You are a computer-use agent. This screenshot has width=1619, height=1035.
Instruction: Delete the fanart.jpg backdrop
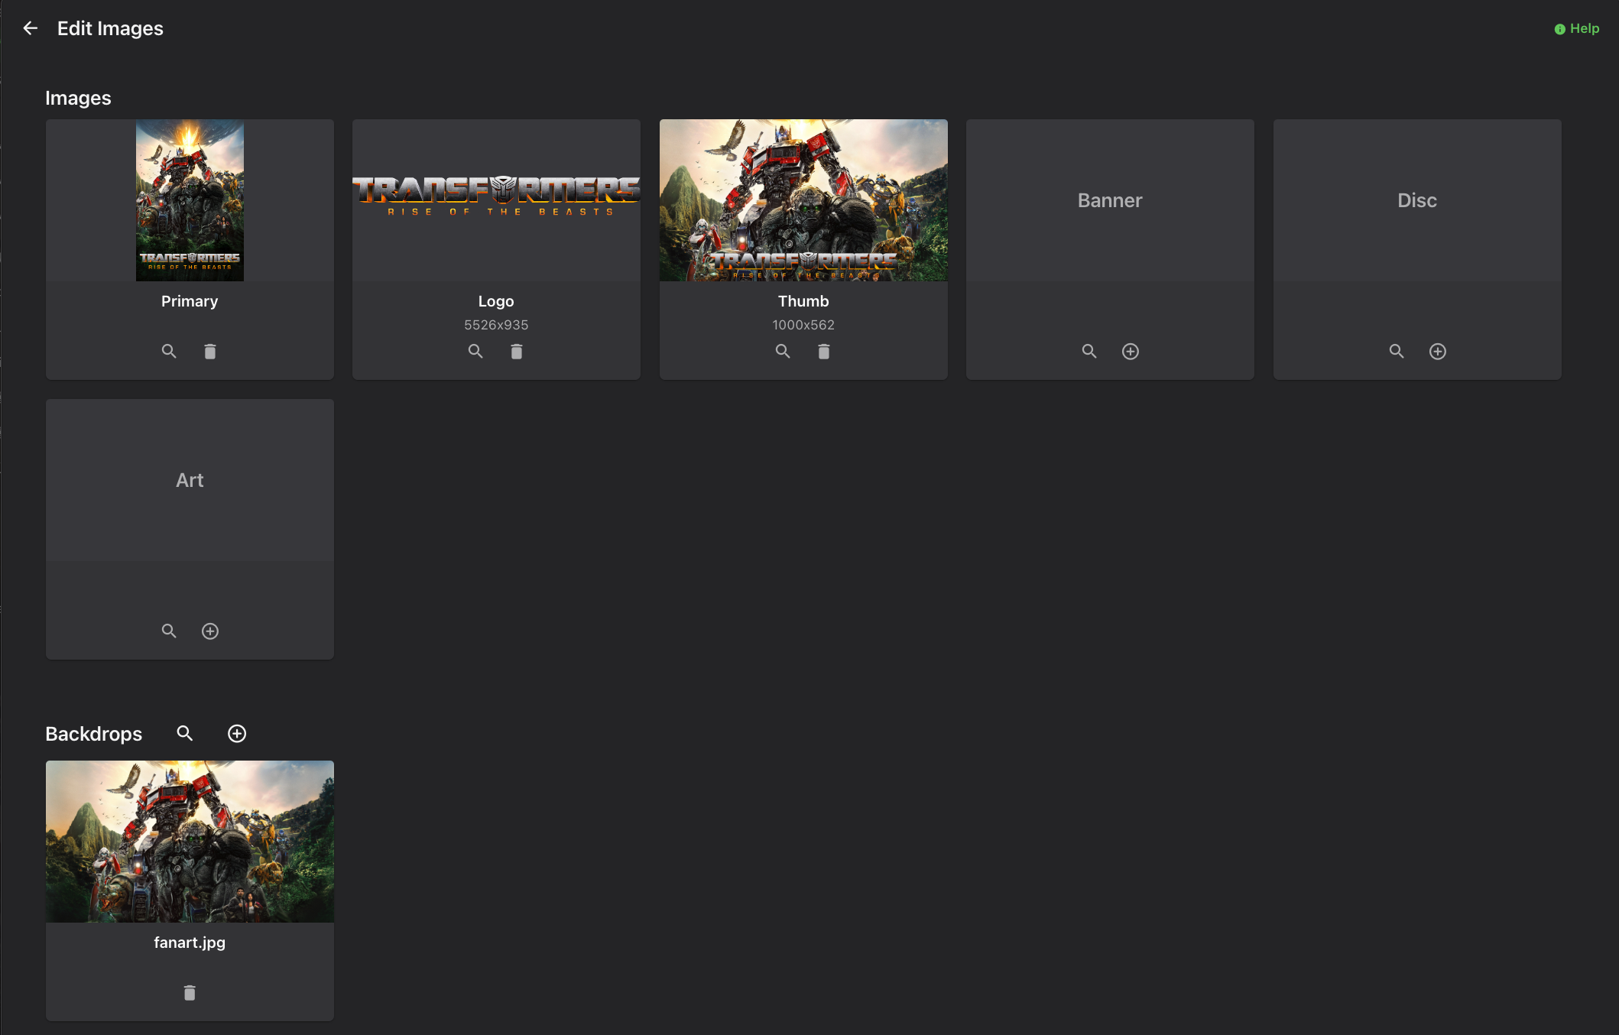[190, 992]
